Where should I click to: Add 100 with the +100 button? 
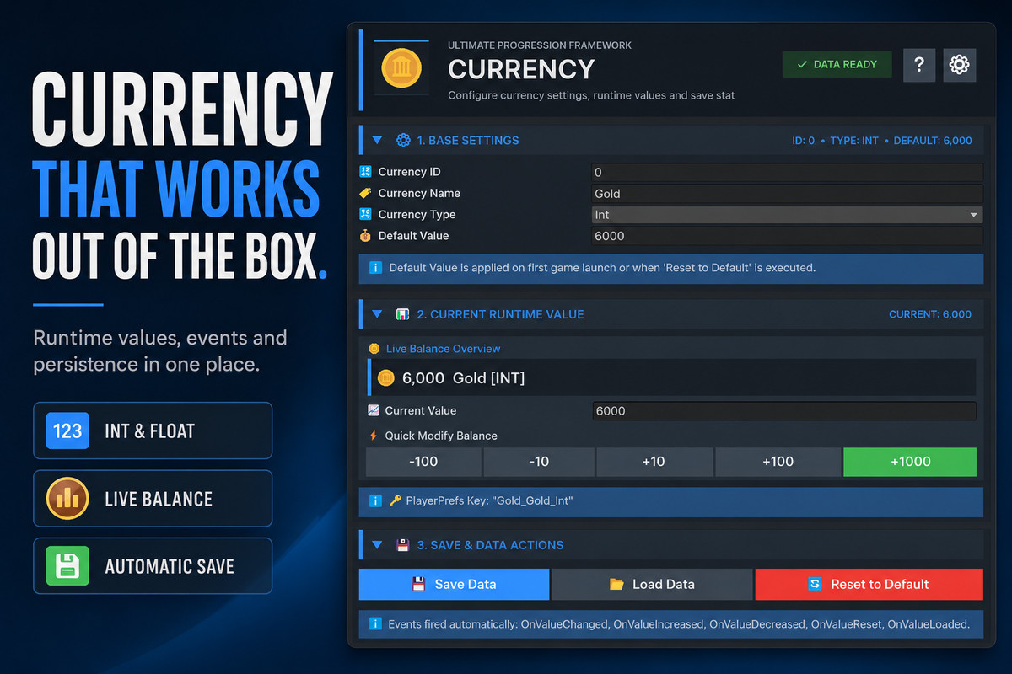[x=778, y=462]
